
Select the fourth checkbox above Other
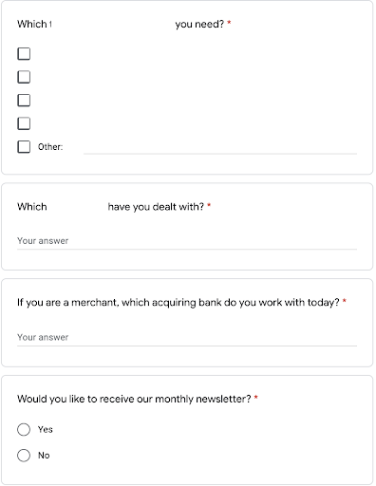click(24, 123)
